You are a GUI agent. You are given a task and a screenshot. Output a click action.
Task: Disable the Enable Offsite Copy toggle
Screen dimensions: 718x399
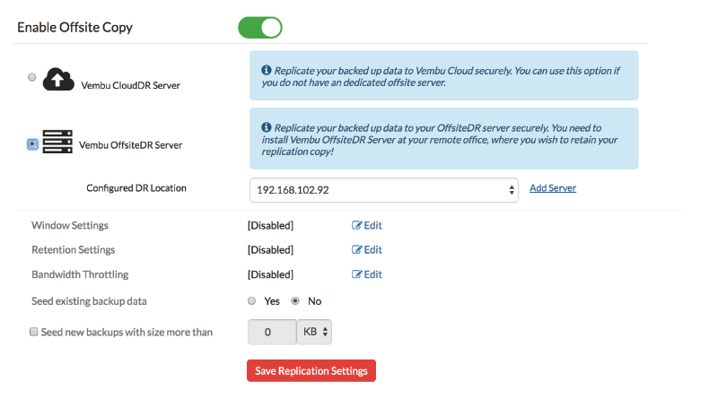(x=260, y=28)
